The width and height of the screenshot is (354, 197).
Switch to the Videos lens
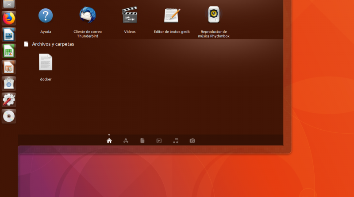[x=159, y=141]
